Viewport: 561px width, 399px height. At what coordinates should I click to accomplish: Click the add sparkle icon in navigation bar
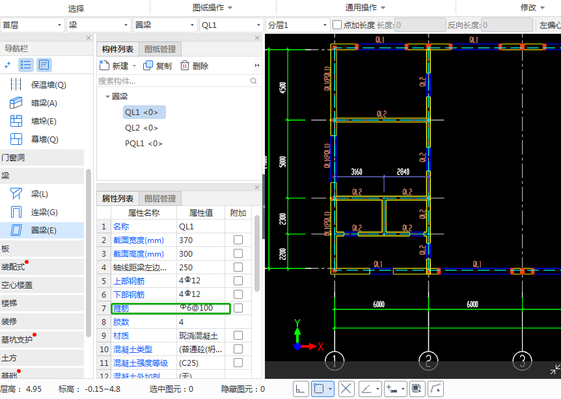[x=8, y=65]
